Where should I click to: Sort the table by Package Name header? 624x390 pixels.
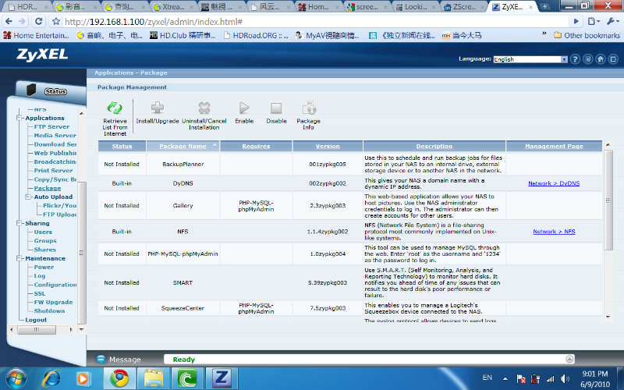(x=183, y=146)
